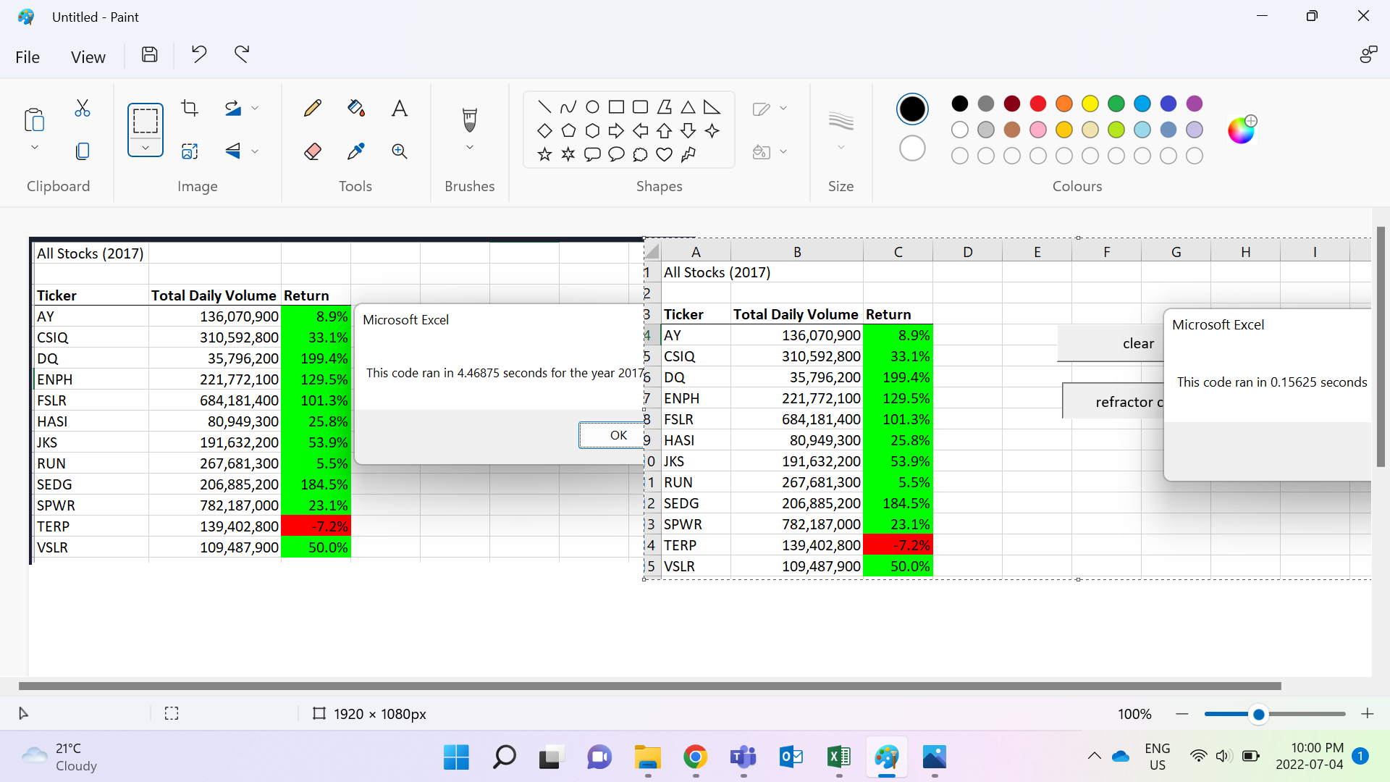
Task: Zoom in using the plus button
Action: point(1368,714)
